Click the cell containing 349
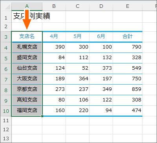 [101, 90]
